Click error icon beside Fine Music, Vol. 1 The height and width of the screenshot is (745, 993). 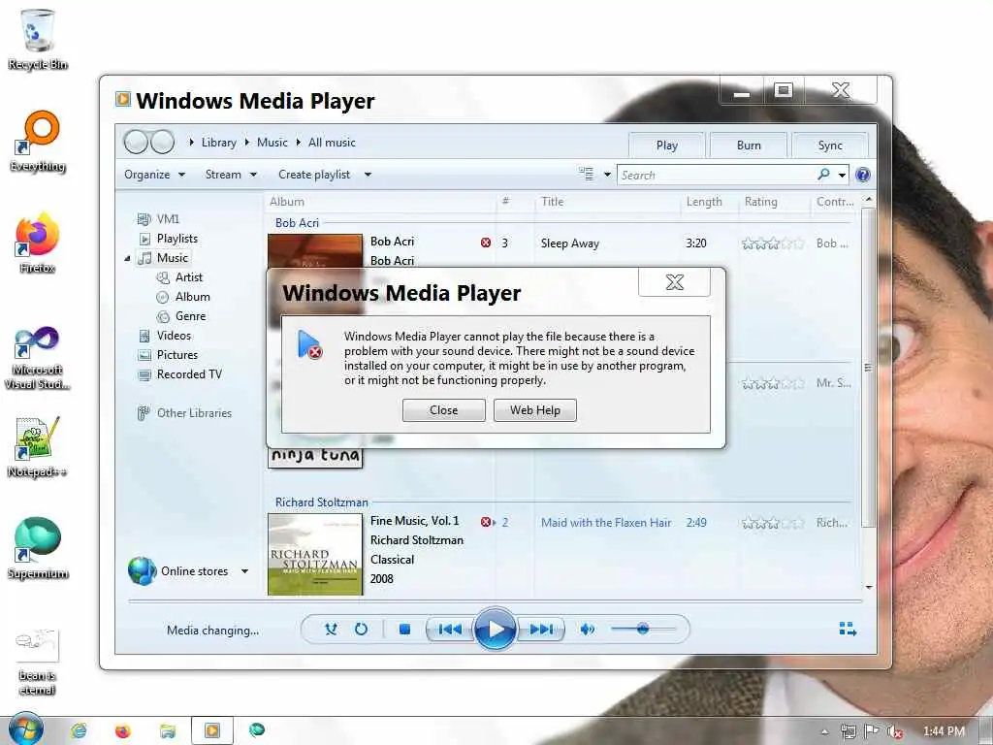(x=486, y=522)
